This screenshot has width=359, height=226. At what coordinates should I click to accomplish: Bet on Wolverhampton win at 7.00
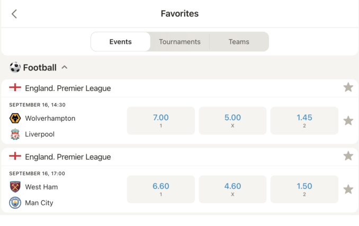click(160, 121)
